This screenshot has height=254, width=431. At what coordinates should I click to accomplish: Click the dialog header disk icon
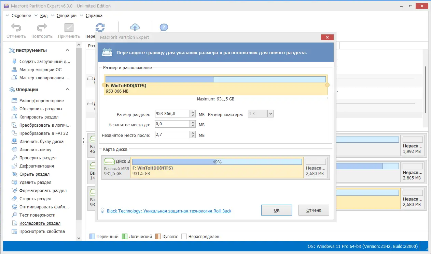click(x=107, y=52)
